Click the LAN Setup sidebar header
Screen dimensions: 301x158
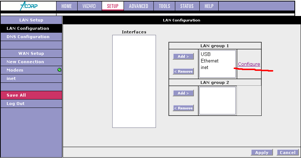click(x=31, y=20)
